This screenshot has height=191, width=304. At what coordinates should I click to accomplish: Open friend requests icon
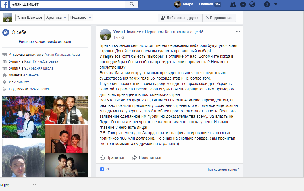(233, 4)
